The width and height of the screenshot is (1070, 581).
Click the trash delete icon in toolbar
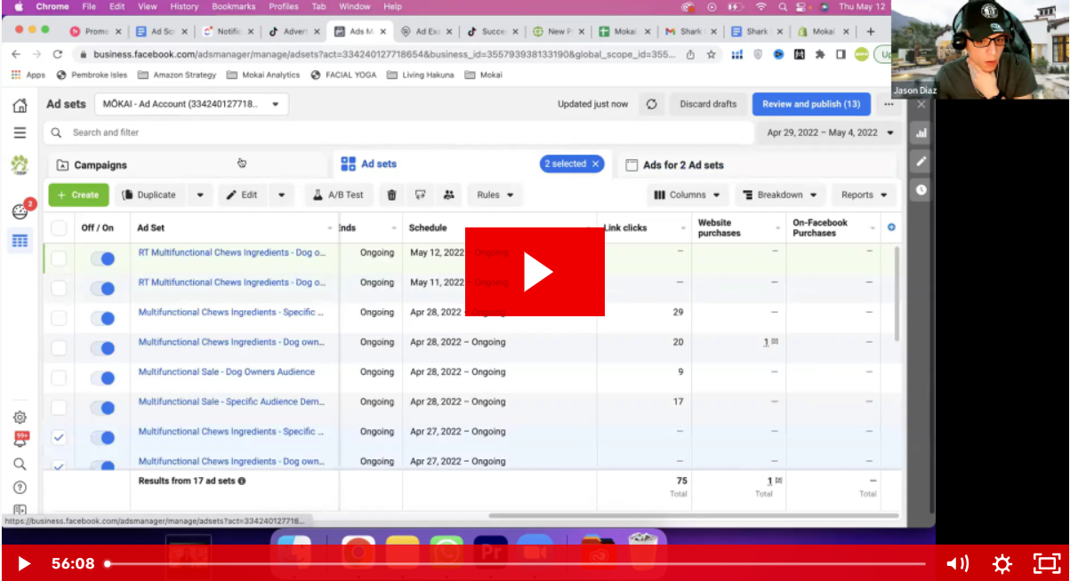point(391,195)
